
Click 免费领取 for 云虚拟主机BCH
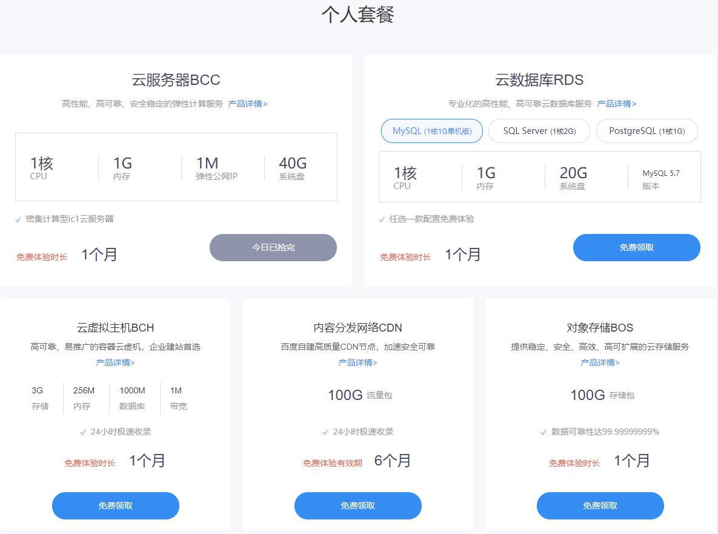[115, 506]
